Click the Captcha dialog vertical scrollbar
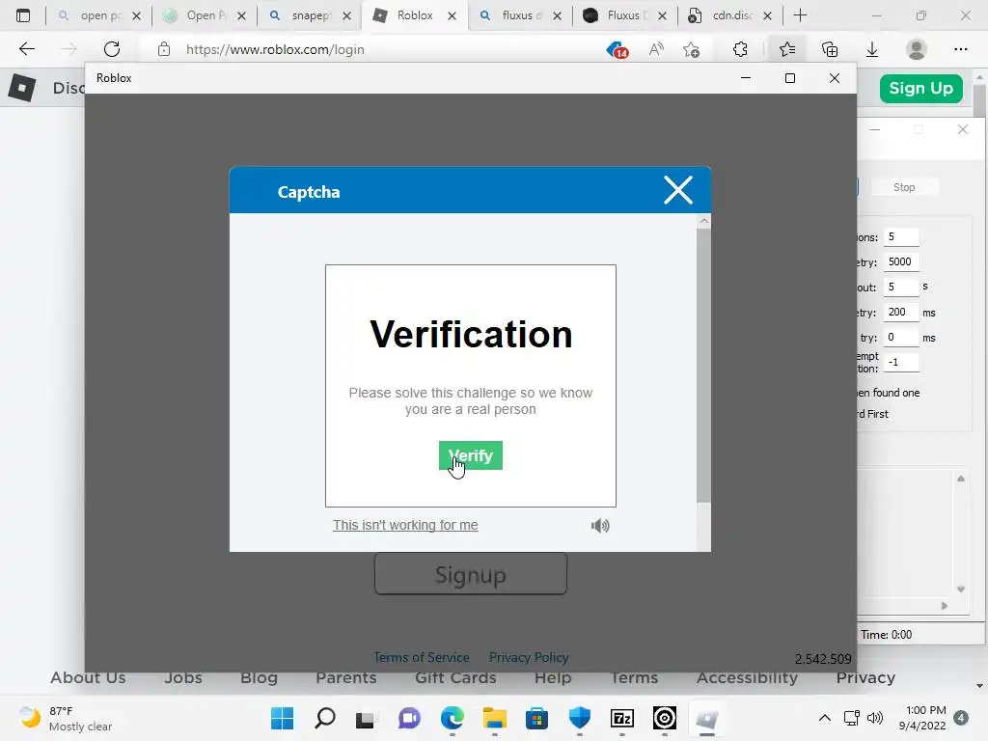Screen dimensions: 988x741 pyautogui.click(x=703, y=366)
